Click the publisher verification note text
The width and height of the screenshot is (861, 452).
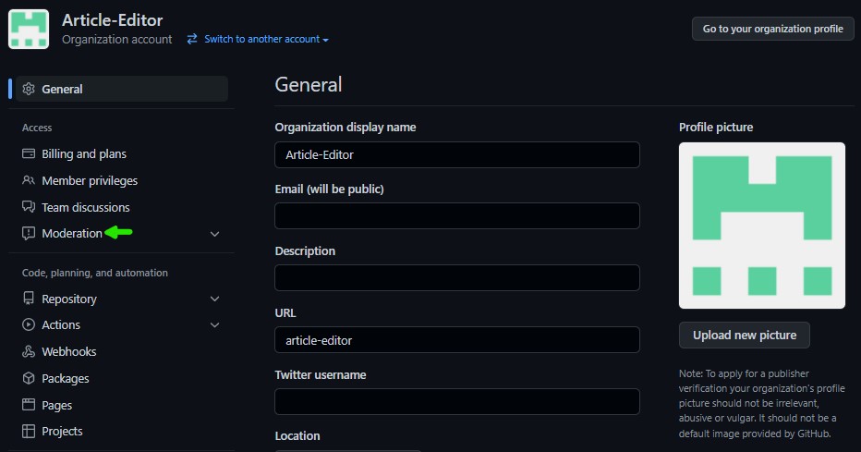761,403
